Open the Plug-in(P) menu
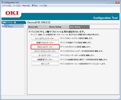121x100 pixels. [26, 6]
